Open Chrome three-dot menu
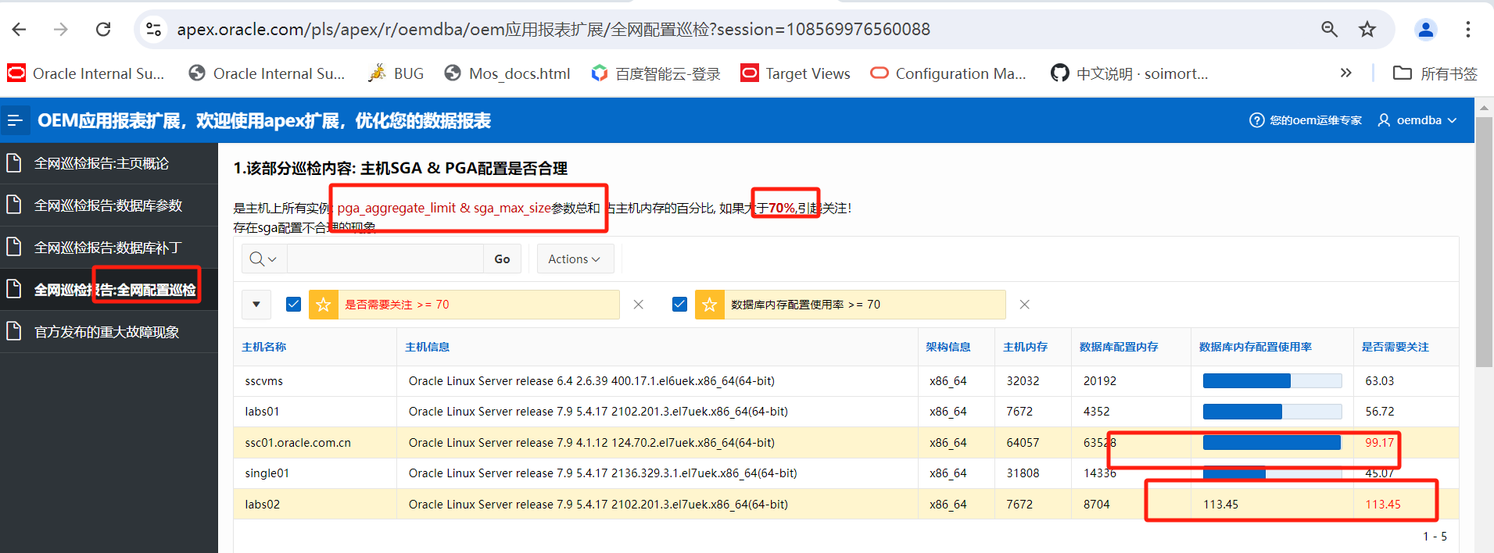The width and height of the screenshot is (1494, 553). (1468, 30)
